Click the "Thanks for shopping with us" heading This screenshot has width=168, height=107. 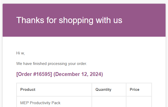click(69, 20)
